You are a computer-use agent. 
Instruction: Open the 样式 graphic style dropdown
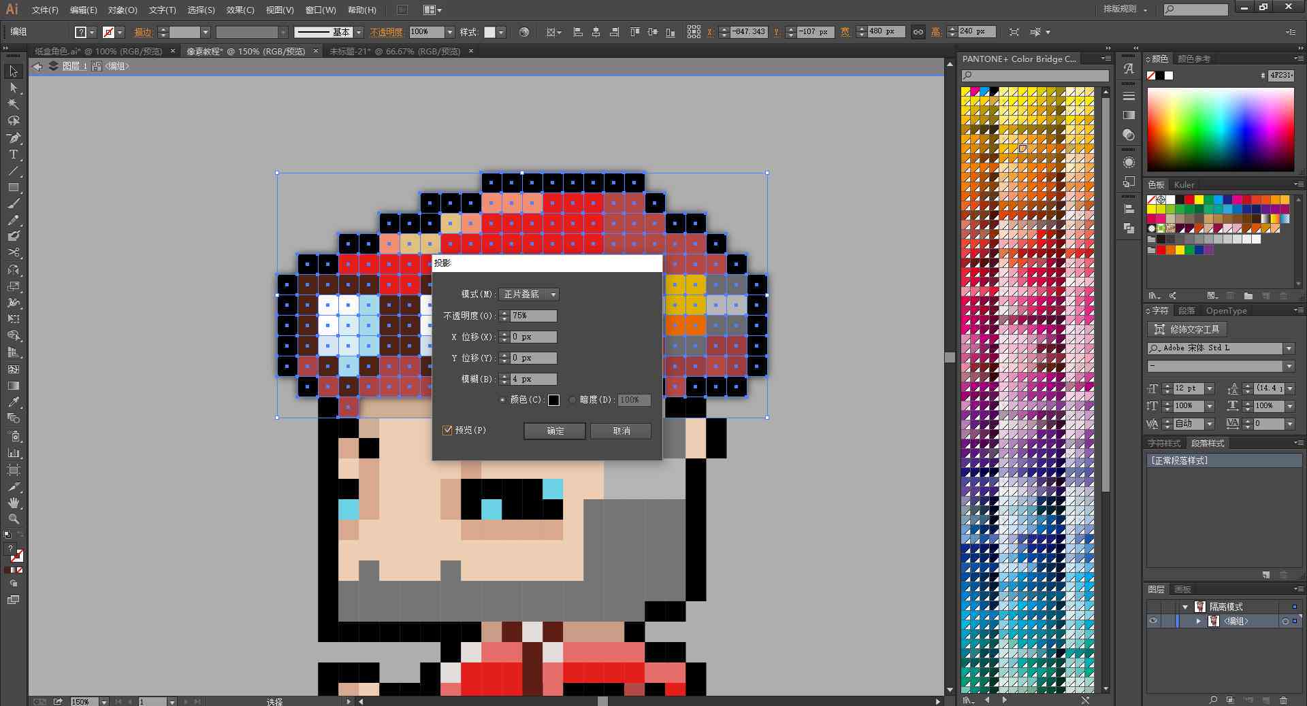click(x=501, y=32)
